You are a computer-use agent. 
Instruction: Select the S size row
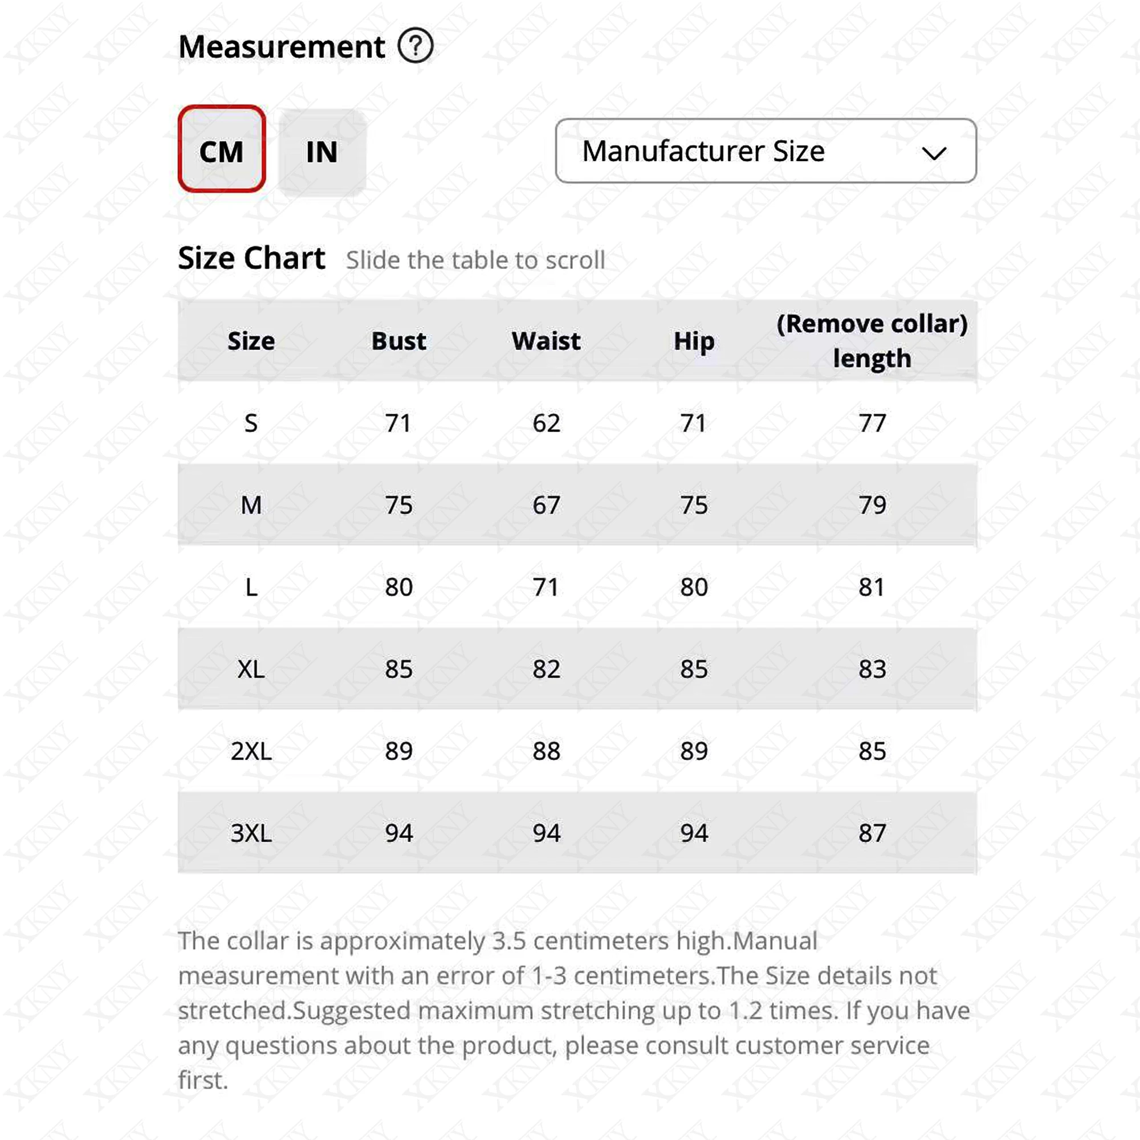pos(577,423)
